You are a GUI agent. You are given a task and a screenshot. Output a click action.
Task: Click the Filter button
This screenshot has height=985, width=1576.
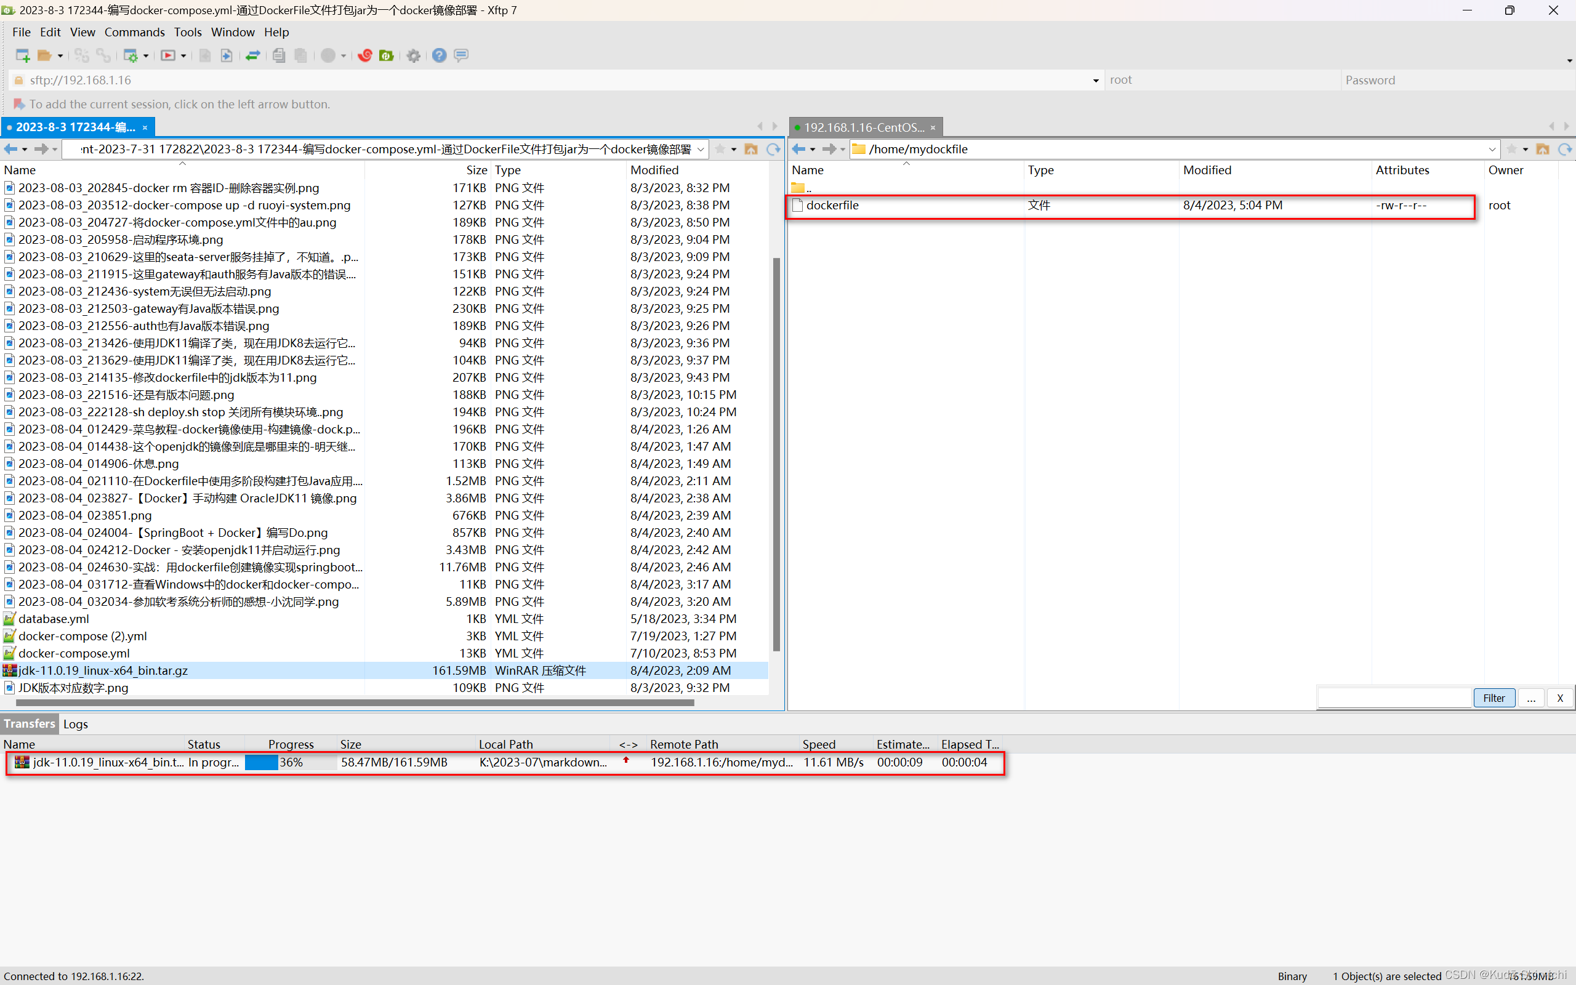pyautogui.click(x=1494, y=698)
